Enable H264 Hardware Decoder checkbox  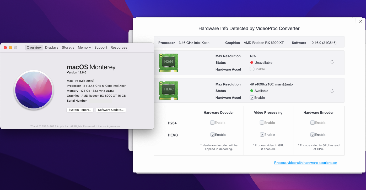click(x=212, y=123)
